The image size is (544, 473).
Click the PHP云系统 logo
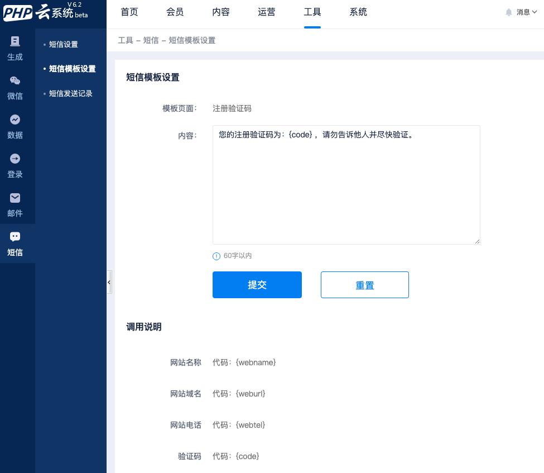tap(46, 12)
